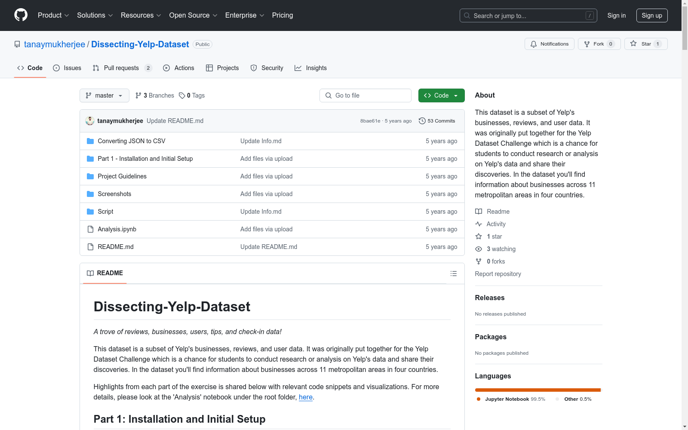The width and height of the screenshot is (688, 430).
Task: Click the Report repository link
Action: click(498, 274)
